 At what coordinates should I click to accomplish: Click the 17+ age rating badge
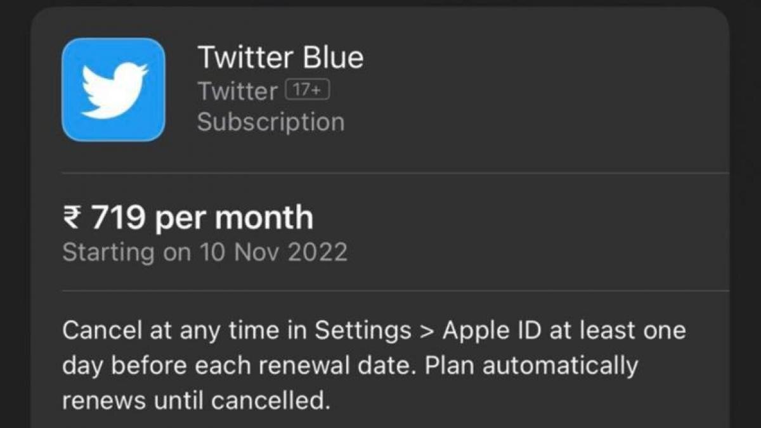click(308, 91)
